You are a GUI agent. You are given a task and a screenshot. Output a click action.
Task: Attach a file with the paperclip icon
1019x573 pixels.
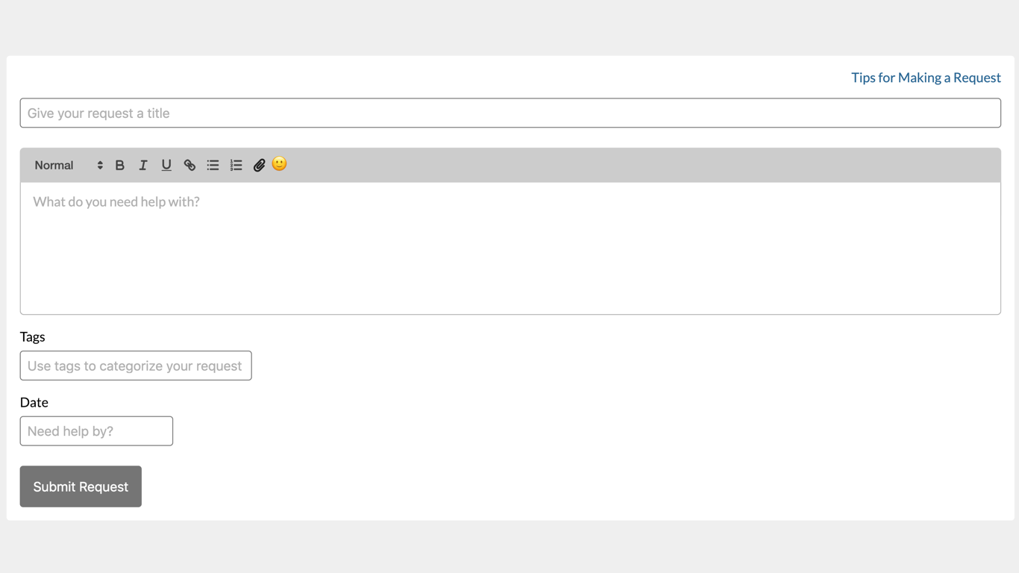pyautogui.click(x=259, y=165)
